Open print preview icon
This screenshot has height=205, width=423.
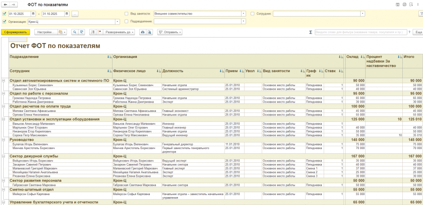pyautogui.click(x=149, y=32)
